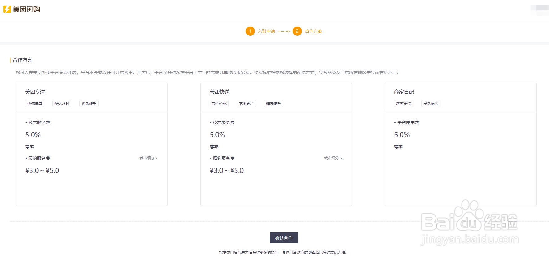The image size is (549, 258).
Task: Click the 平台使用费 label
Action: [408, 122]
